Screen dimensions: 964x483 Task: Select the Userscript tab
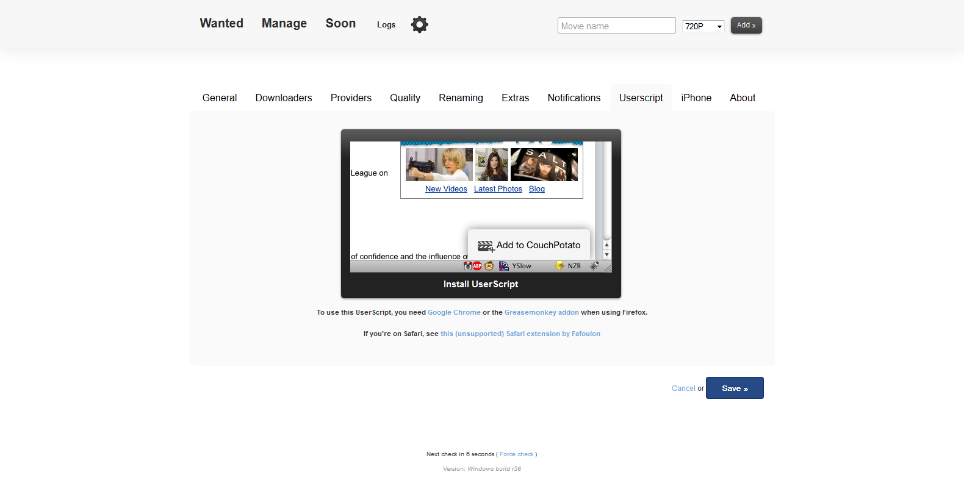click(641, 98)
